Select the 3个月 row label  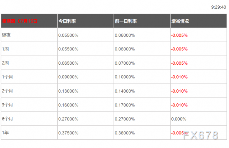tap(8, 105)
